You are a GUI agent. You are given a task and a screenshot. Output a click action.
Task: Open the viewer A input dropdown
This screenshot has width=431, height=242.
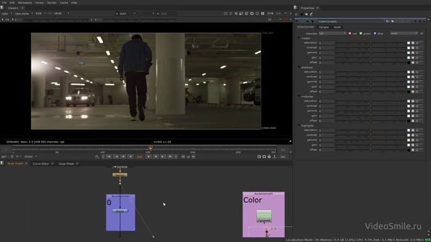126,13
